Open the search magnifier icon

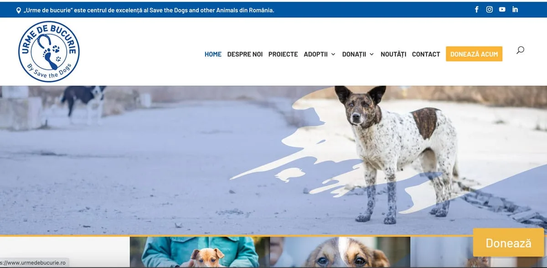point(520,50)
